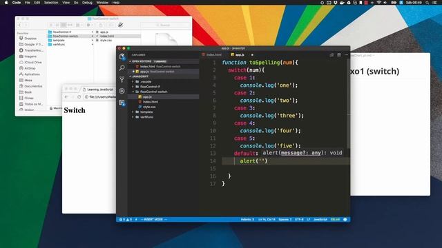Click the Spaces: 2 indentation setting
Image resolution: width=442 pixels, height=248 pixels.
click(x=285, y=220)
